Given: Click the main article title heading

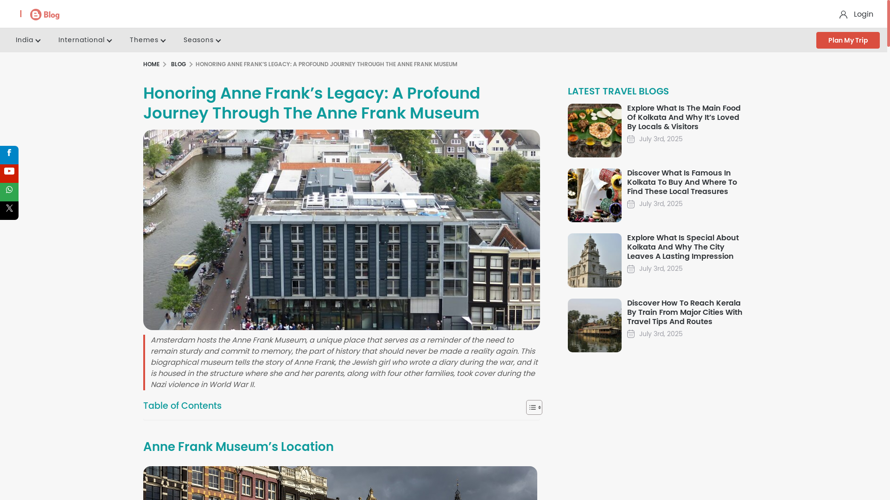Looking at the screenshot, I should coord(311,103).
